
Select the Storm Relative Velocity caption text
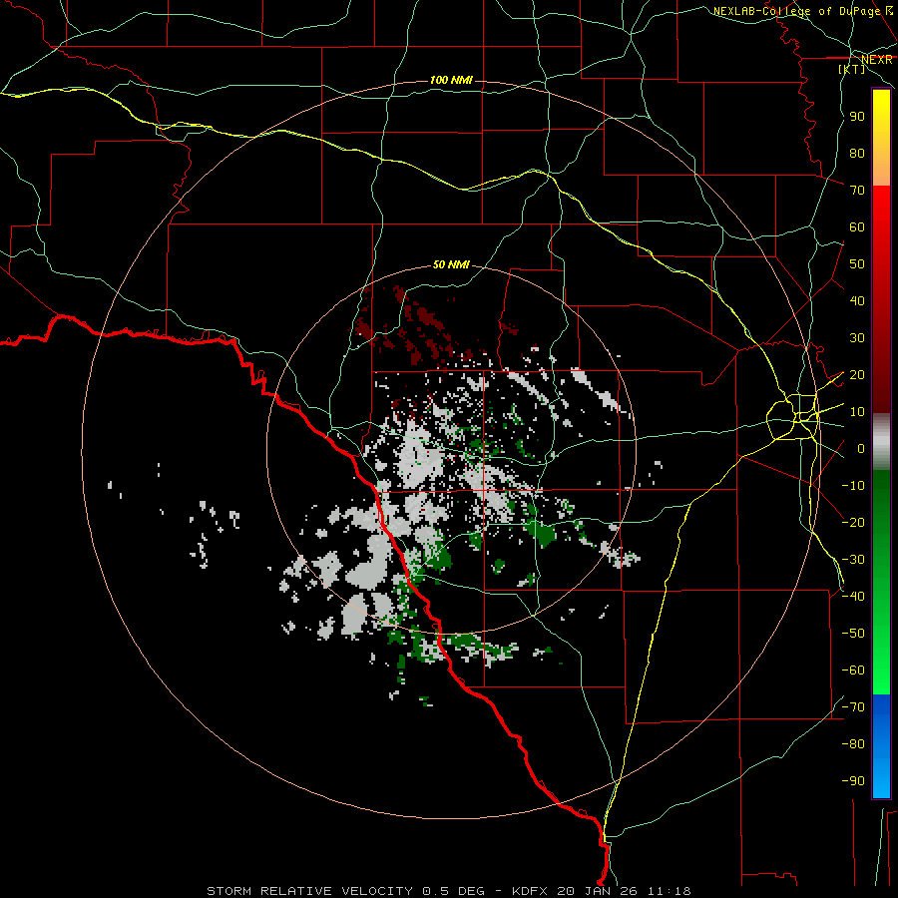449,891
